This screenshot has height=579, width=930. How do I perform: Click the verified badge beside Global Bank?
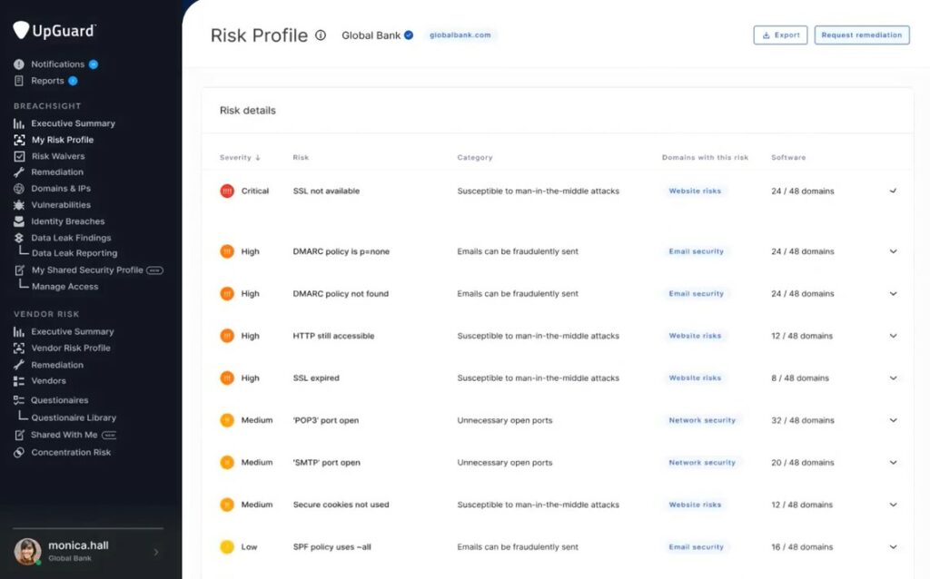pos(408,34)
